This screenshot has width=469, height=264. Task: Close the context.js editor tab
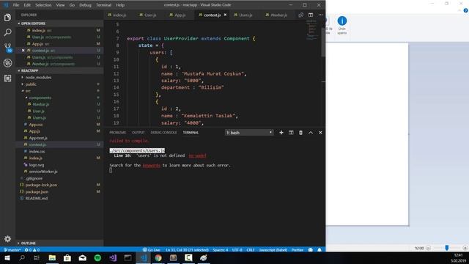tap(225, 15)
